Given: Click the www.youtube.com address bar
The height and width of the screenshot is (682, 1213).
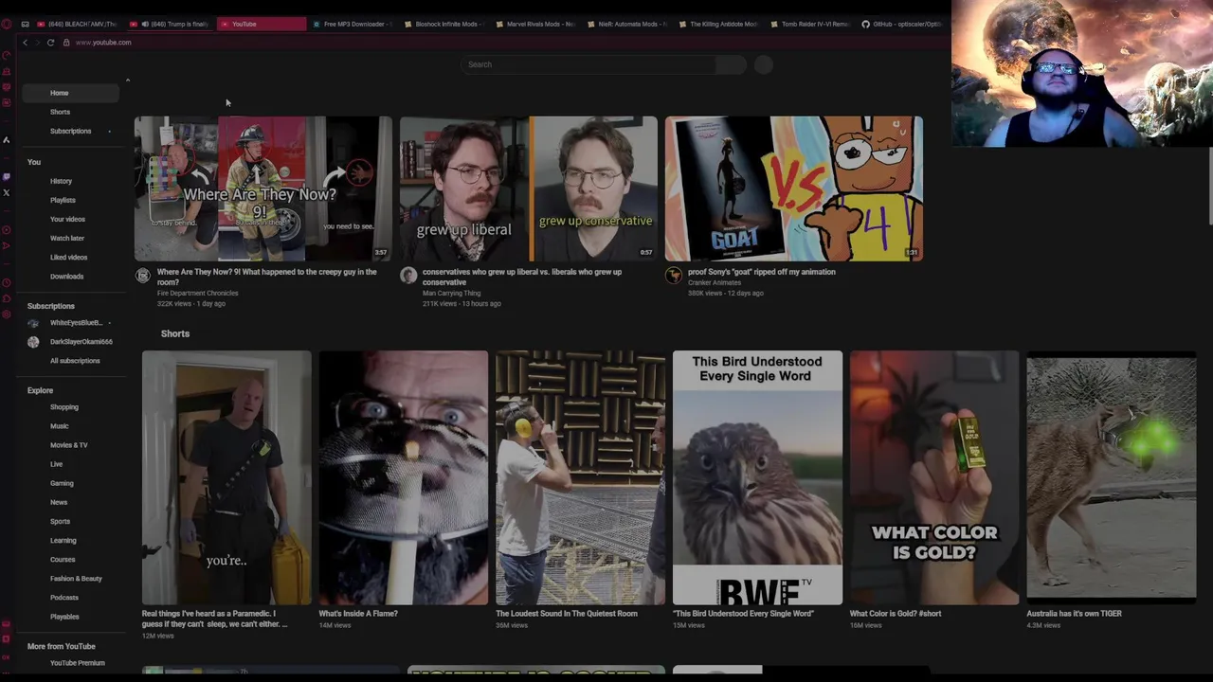Looking at the screenshot, I should pos(103,43).
